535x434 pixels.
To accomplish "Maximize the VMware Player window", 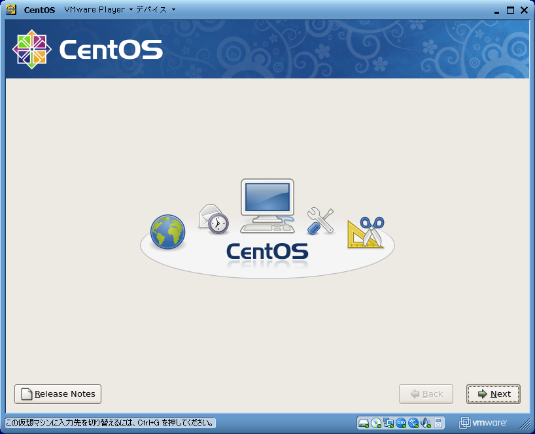I will [x=510, y=10].
